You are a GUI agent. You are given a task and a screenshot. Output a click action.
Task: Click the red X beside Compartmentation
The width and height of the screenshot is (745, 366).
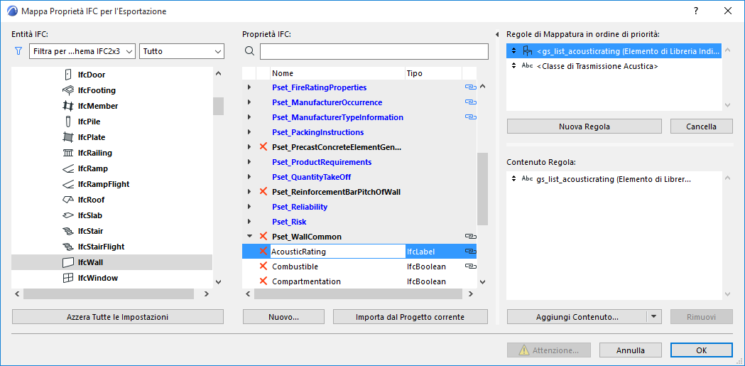pos(263,281)
